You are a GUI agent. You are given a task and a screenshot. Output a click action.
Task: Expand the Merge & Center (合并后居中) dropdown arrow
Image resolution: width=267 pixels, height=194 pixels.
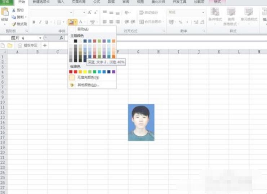[x=164, y=22]
